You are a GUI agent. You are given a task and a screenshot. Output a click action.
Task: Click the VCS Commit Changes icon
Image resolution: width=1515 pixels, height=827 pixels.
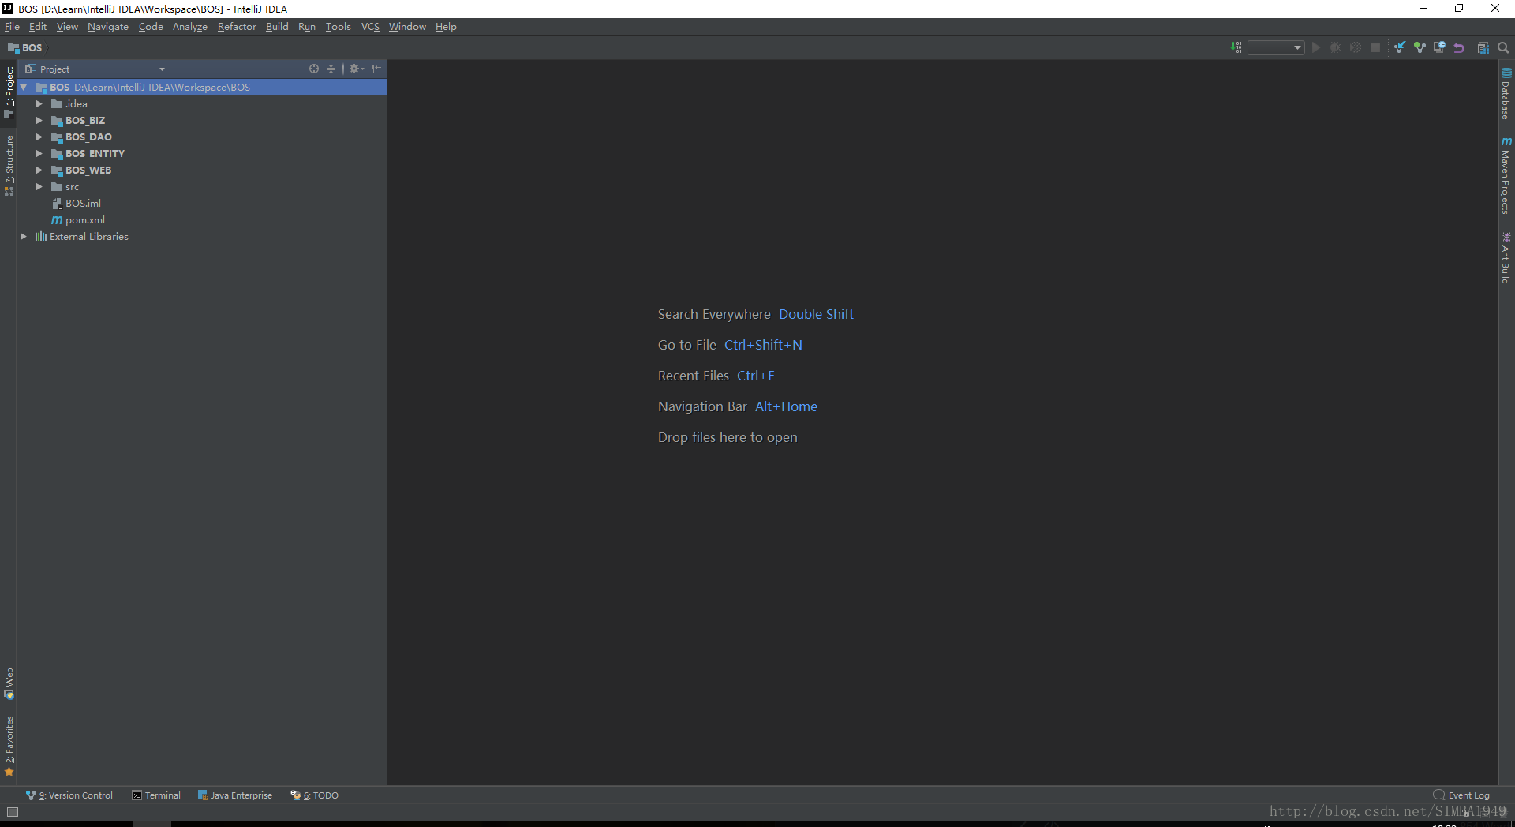pyautogui.click(x=1420, y=47)
